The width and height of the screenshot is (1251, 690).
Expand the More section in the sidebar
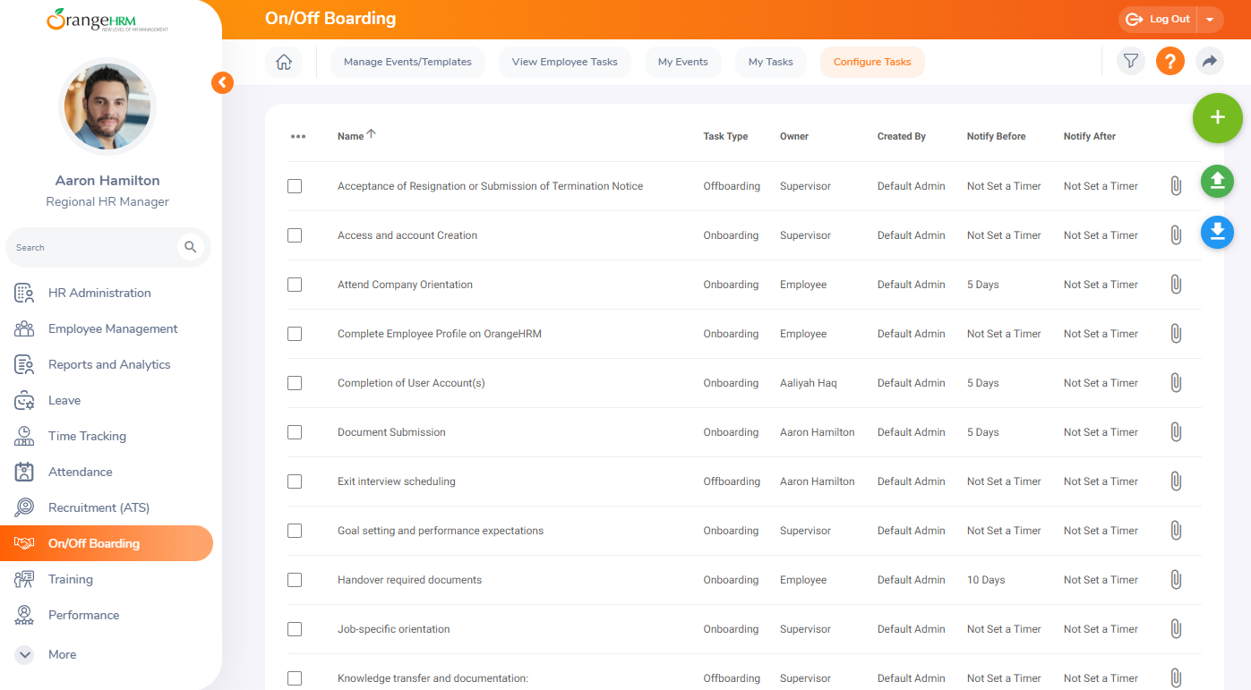tap(25, 654)
